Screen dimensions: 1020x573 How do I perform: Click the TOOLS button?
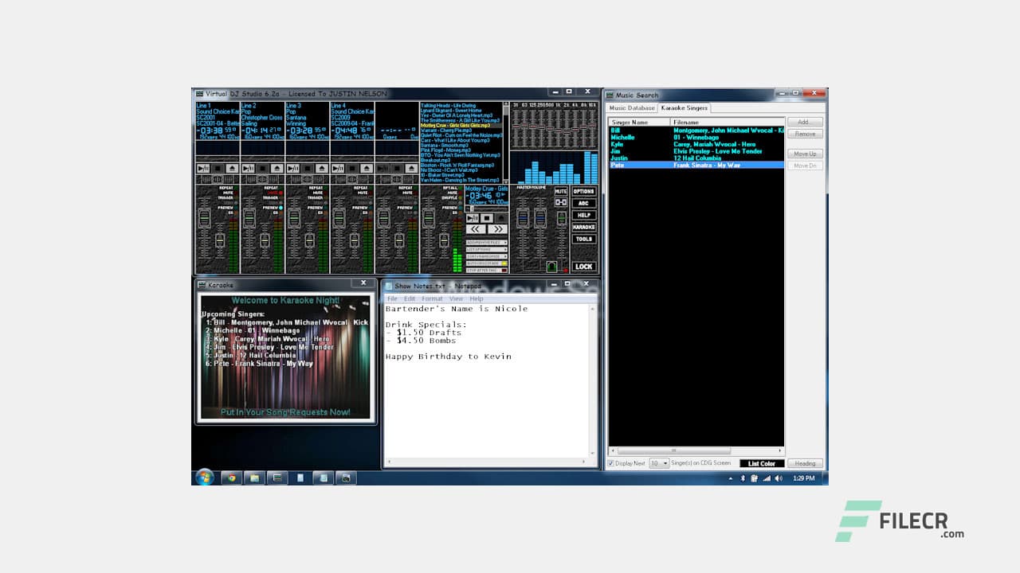pos(583,239)
